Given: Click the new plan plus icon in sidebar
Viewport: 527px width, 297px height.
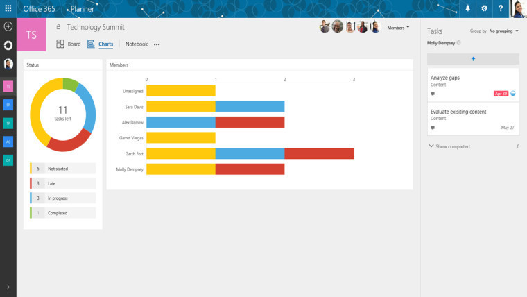Looking at the screenshot, I should pyautogui.click(x=8, y=26).
